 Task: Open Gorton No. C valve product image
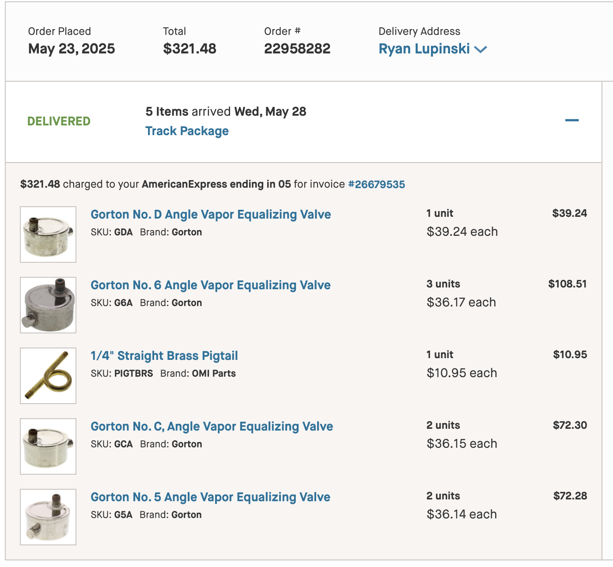click(48, 446)
